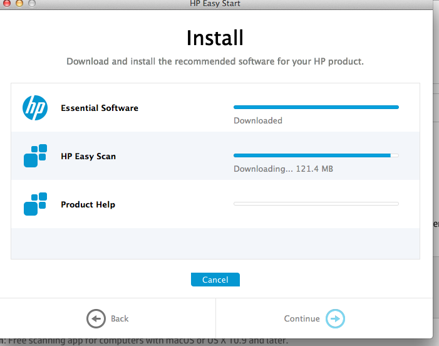This screenshot has height=346, width=439.
Task: Select the Essential Software row label
Action: coord(100,108)
